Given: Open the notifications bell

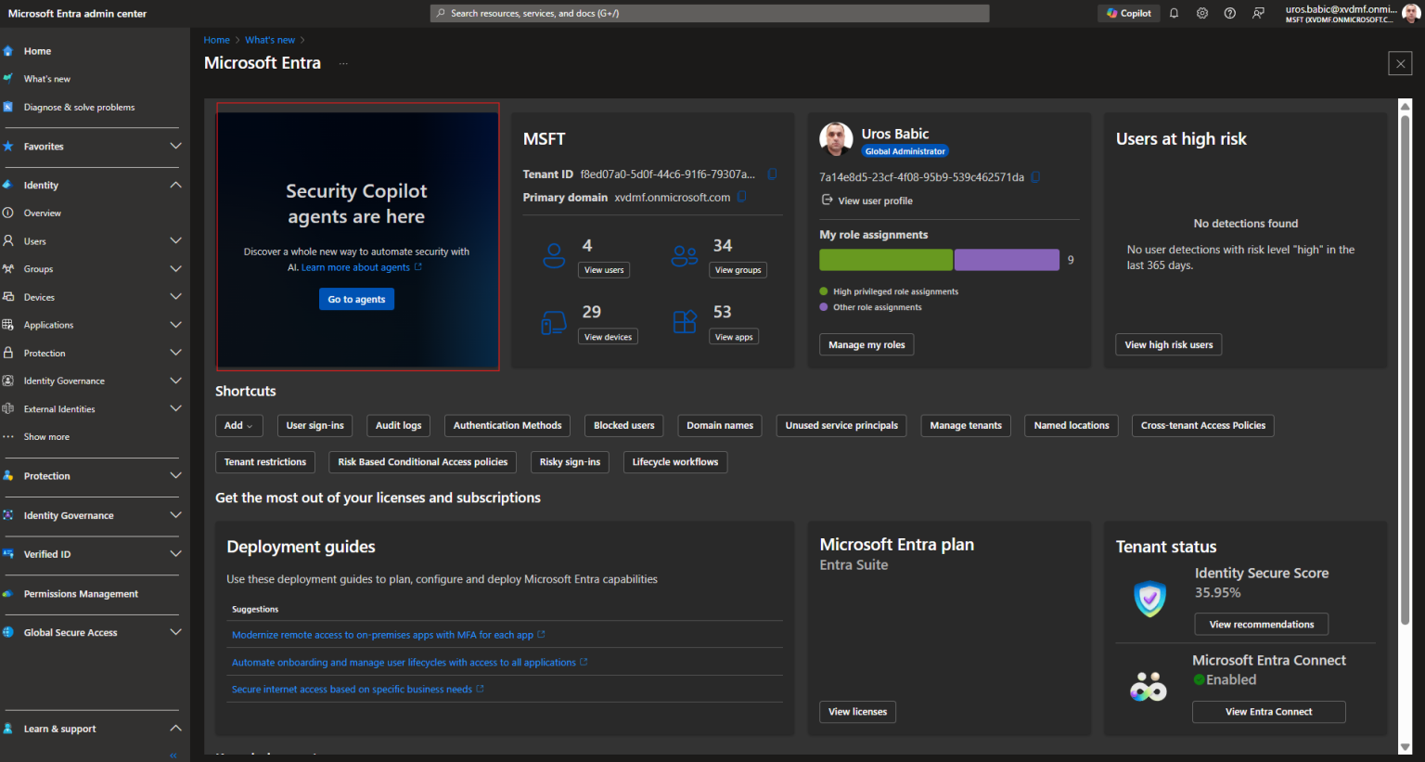Looking at the screenshot, I should (x=1174, y=12).
